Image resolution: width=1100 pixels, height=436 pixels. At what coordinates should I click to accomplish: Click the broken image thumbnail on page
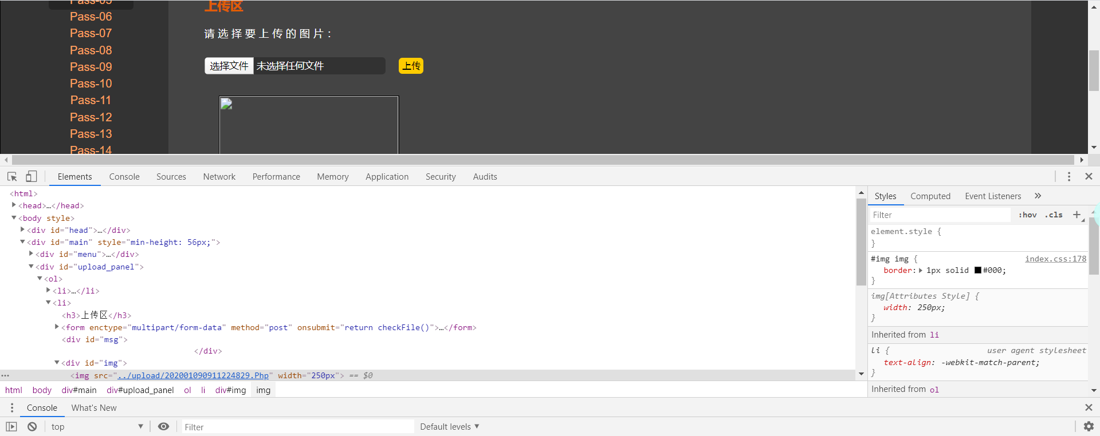(309, 125)
